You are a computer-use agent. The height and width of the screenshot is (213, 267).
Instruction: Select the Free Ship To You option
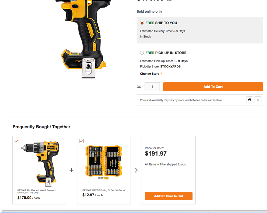[142, 23]
